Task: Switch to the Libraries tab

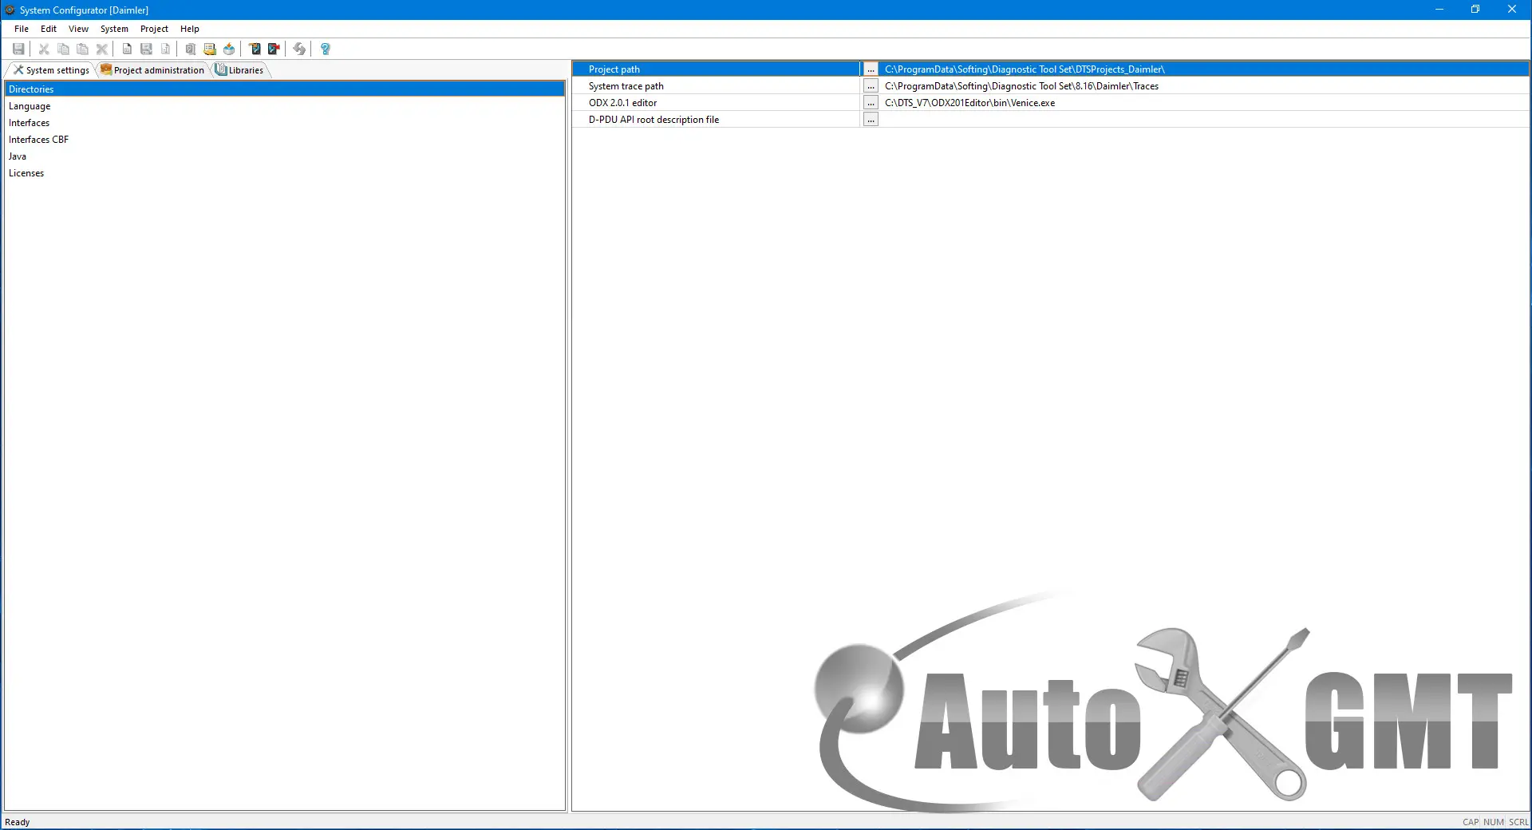Action: pyautogui.click(x=239, y=70)
